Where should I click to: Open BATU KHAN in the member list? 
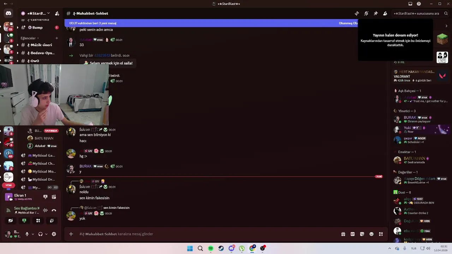pos(420,160)
